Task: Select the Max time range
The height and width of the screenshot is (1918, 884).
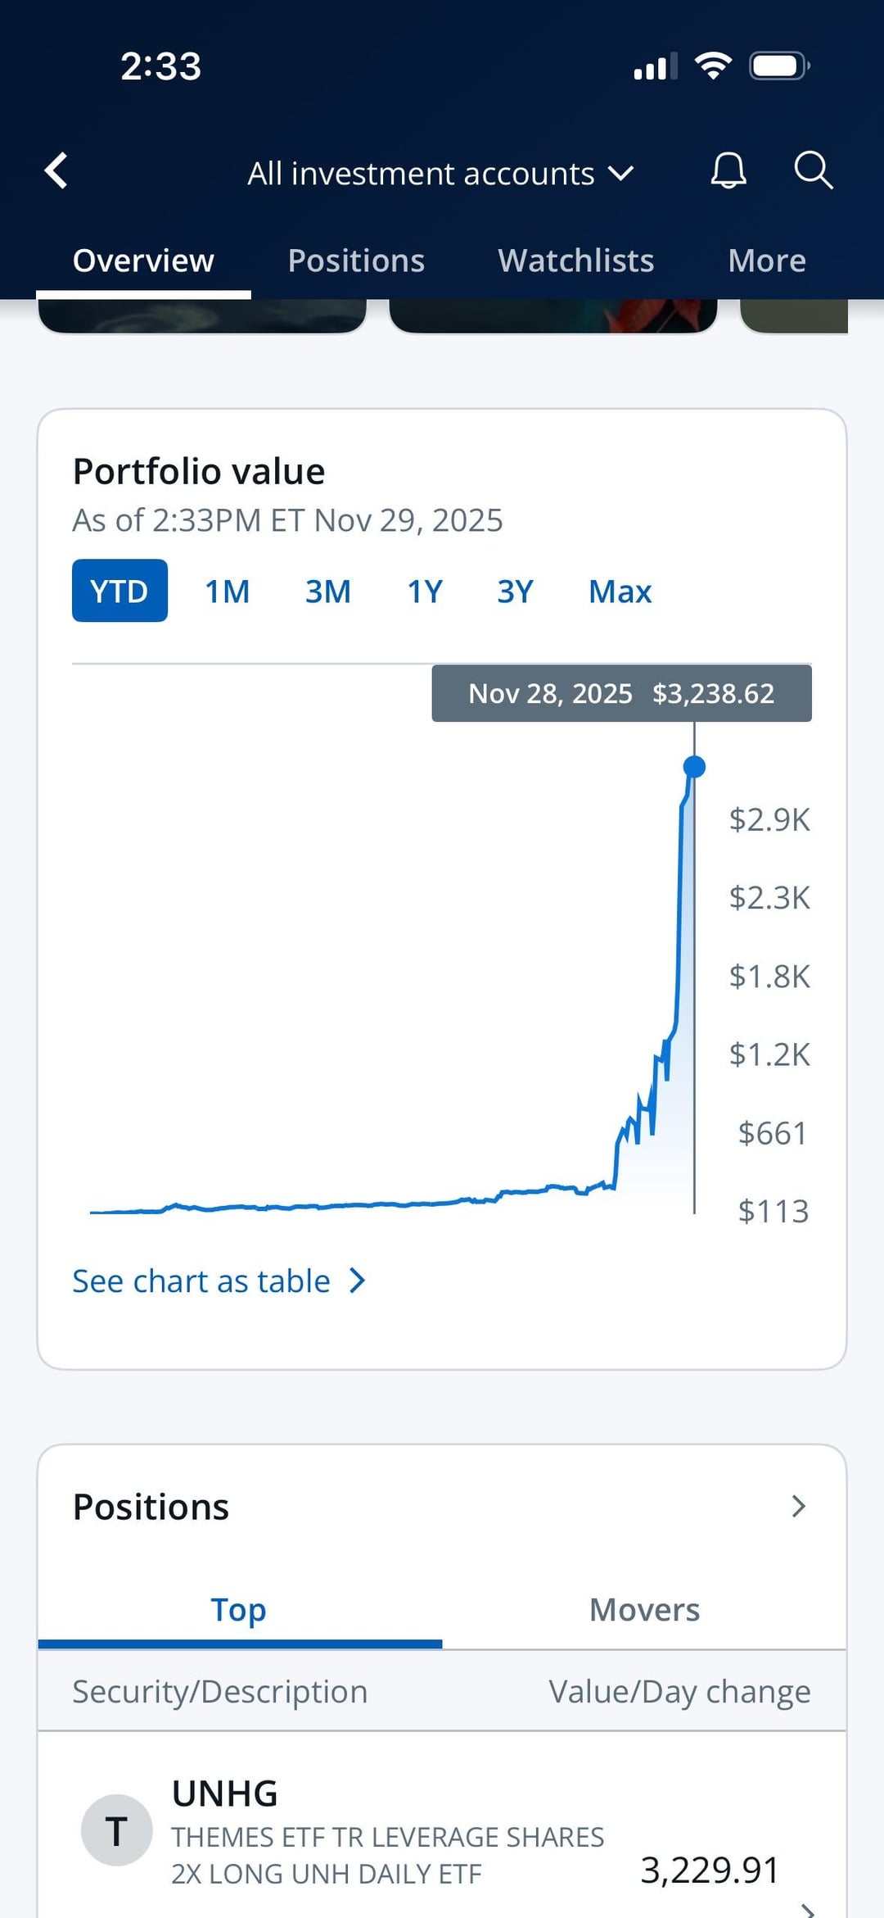Action: [x=620, y=591]
